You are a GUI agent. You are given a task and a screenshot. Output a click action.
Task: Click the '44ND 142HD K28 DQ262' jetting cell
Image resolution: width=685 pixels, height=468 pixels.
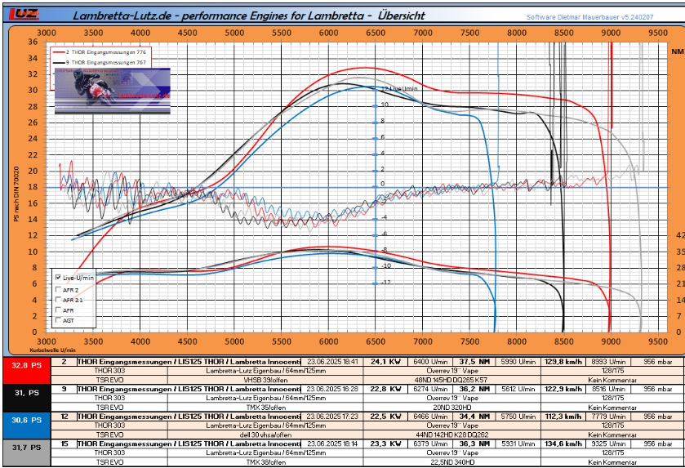(452, 435)
